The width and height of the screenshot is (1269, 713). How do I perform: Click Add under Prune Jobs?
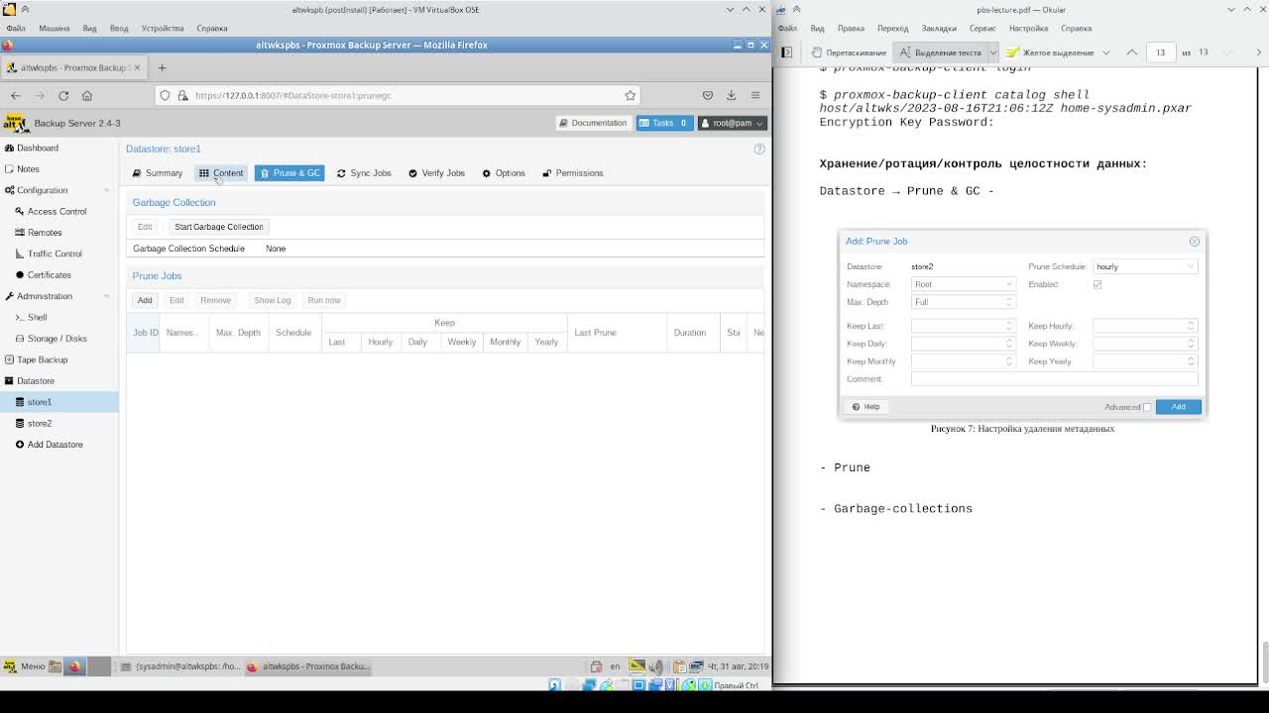pos(145,300)
